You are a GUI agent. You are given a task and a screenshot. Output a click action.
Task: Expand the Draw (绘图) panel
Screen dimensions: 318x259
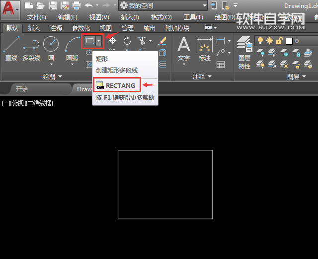coord(52,76)
